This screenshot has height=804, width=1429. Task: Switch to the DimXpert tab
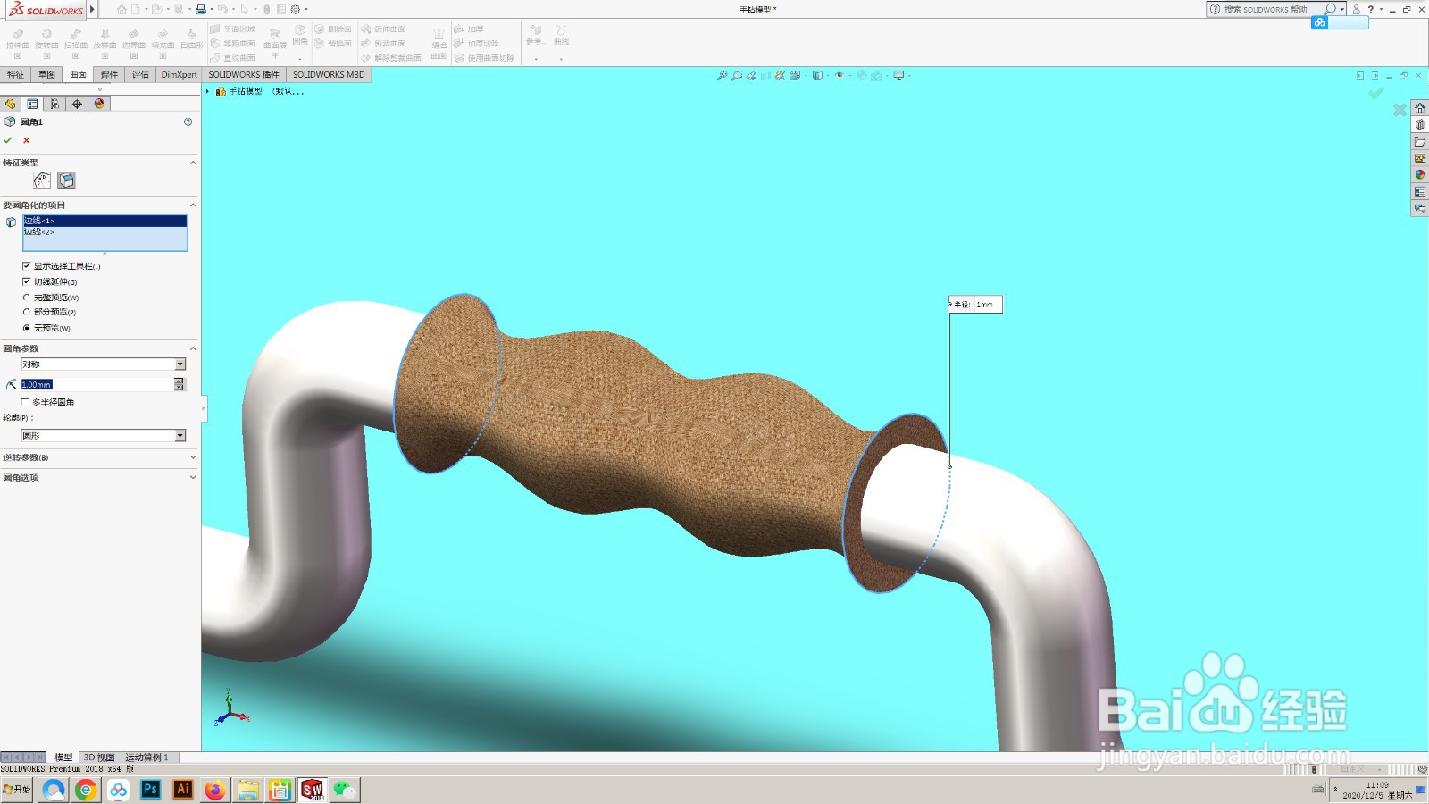click(179, 75)
